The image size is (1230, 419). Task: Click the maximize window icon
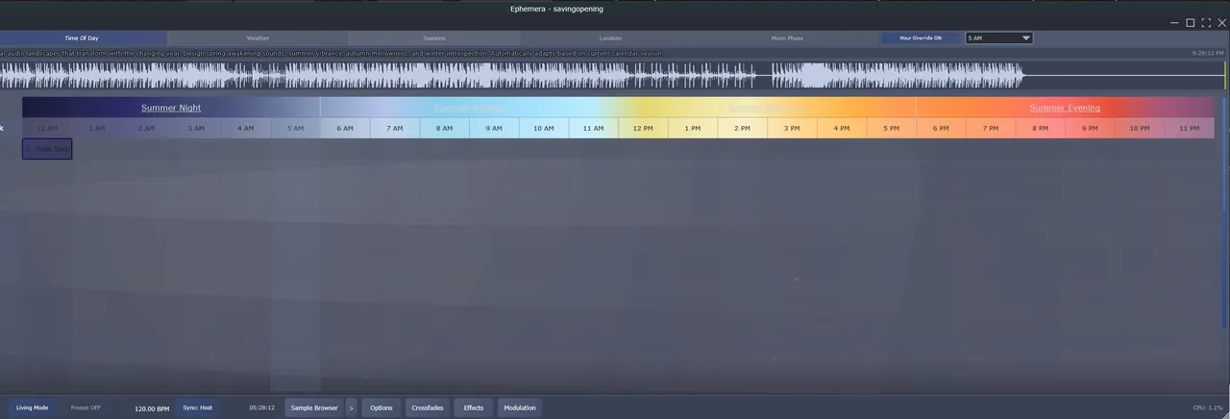(1190, 23)
